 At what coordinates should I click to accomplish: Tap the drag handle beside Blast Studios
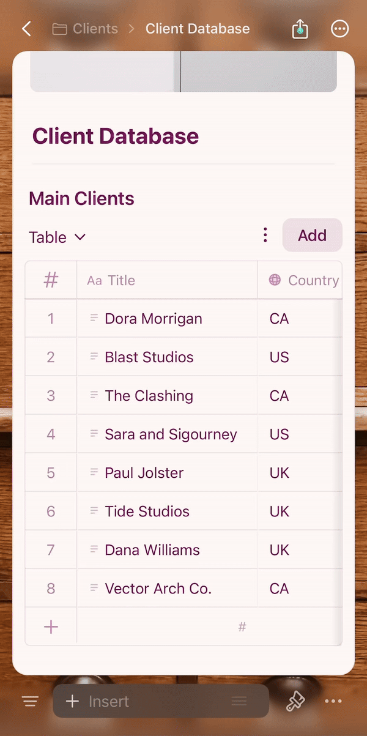(x=93, y=357)
